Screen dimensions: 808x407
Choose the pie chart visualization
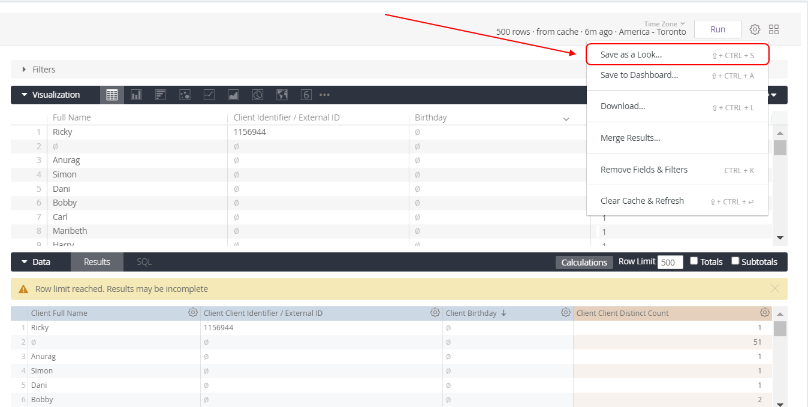(x=258, y=95)
